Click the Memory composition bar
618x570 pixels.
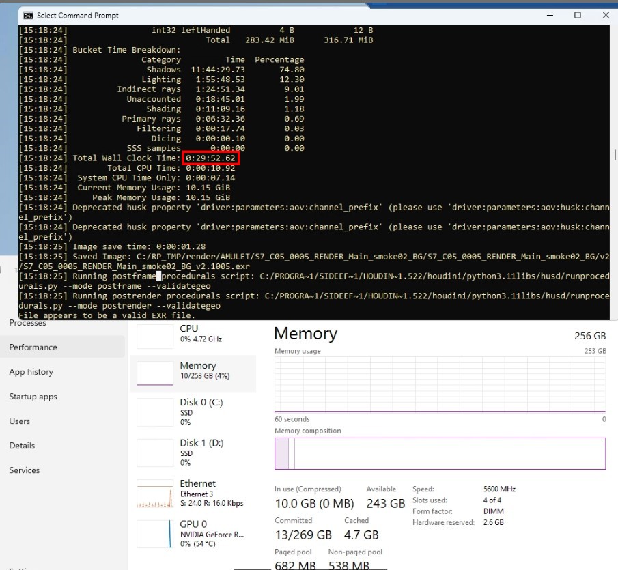439,453
